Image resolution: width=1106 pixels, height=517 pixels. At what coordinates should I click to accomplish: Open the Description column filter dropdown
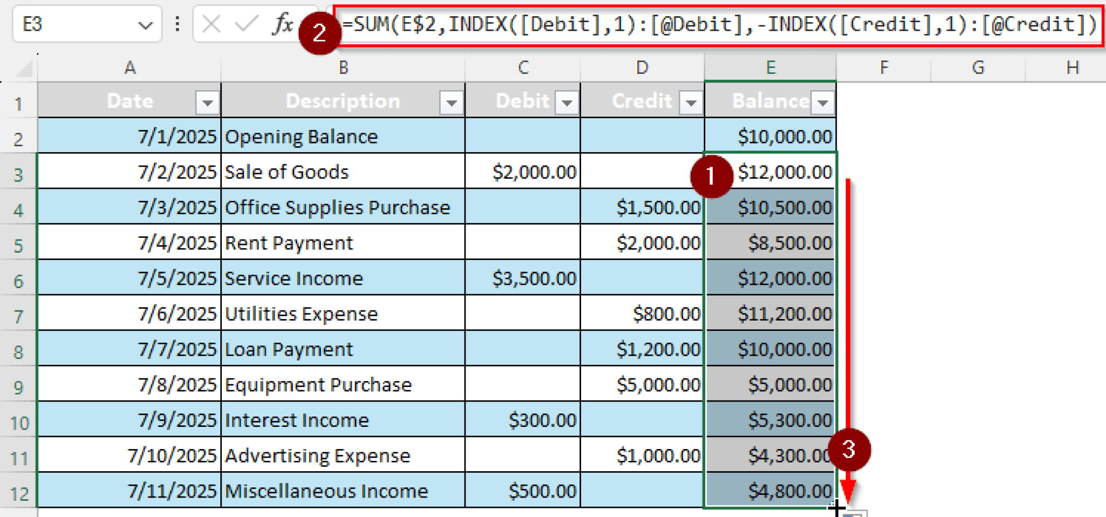pos(451,101)
